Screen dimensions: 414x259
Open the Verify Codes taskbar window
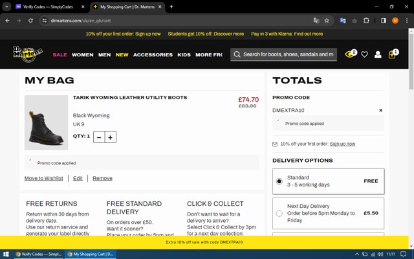point(39,254)
